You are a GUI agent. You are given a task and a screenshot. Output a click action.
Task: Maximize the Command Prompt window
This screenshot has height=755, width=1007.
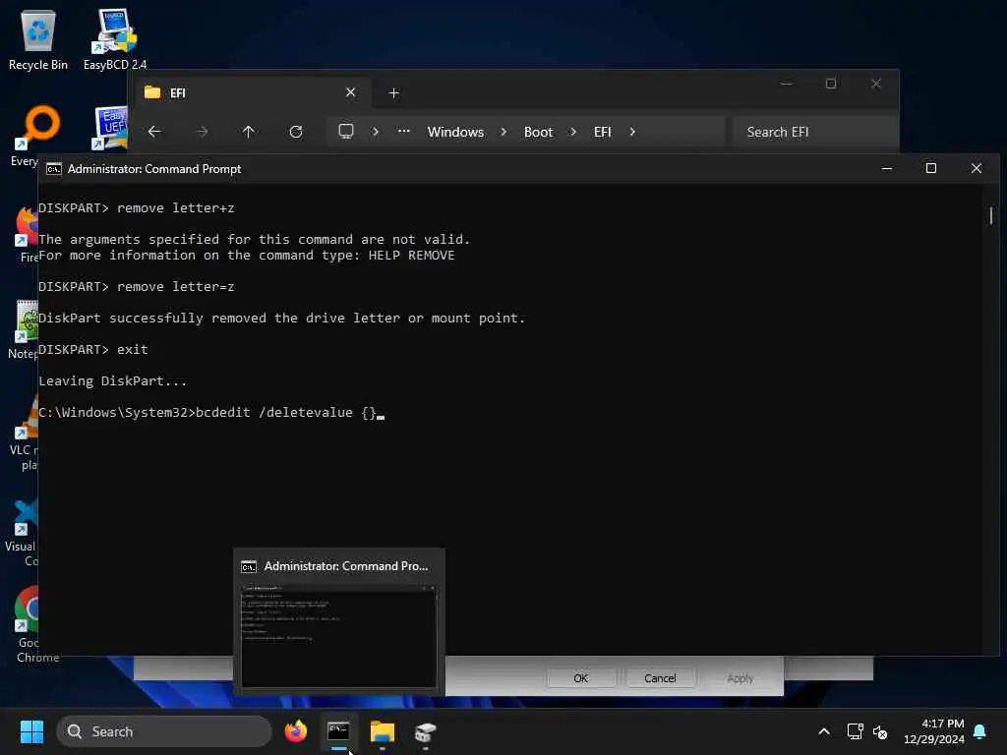tap(930, 168)
